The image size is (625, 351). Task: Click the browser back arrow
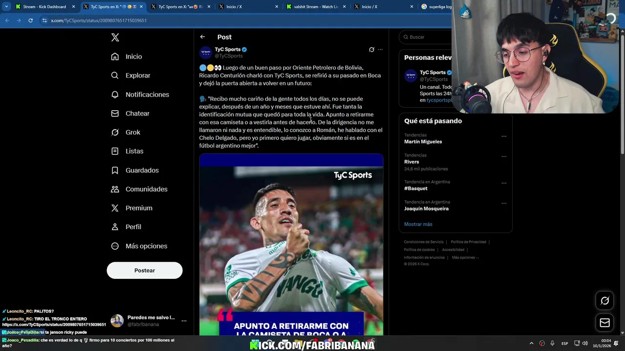[7, 20]
